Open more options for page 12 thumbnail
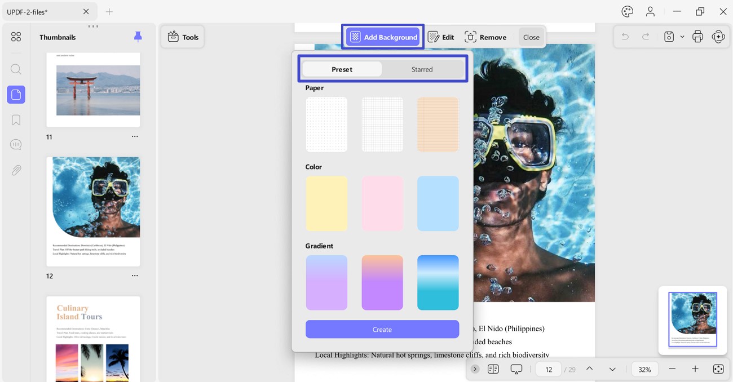The width and height of the screenshot is (733, 382). (135, 276)
